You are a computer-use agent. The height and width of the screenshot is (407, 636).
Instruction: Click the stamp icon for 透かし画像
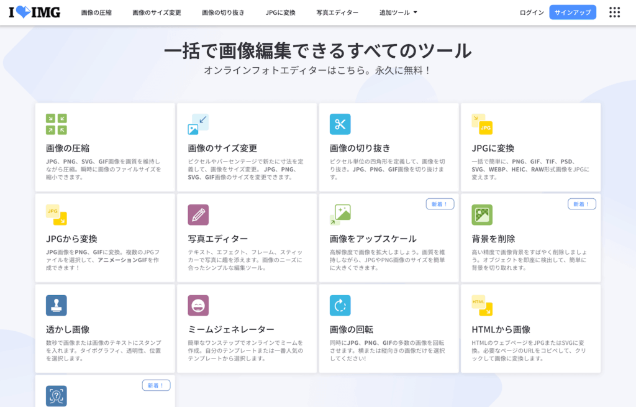[57, 305]
